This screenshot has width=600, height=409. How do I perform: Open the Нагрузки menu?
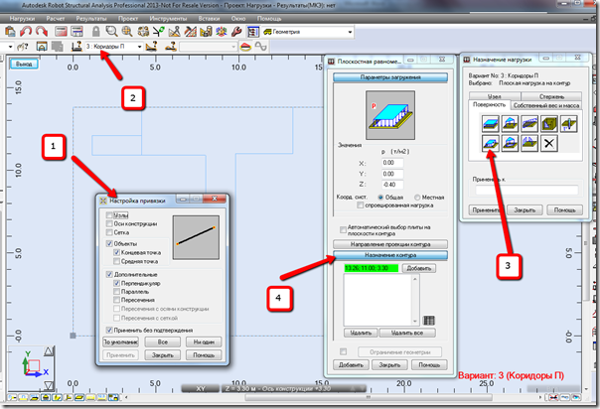pyautogui.click(x=22, y=18)
